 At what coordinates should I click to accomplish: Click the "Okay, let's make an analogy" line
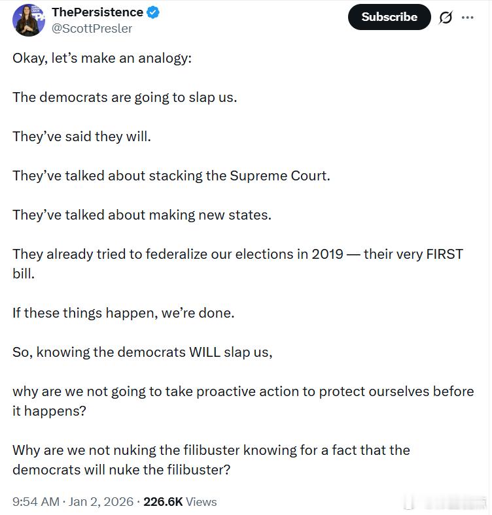102,58
